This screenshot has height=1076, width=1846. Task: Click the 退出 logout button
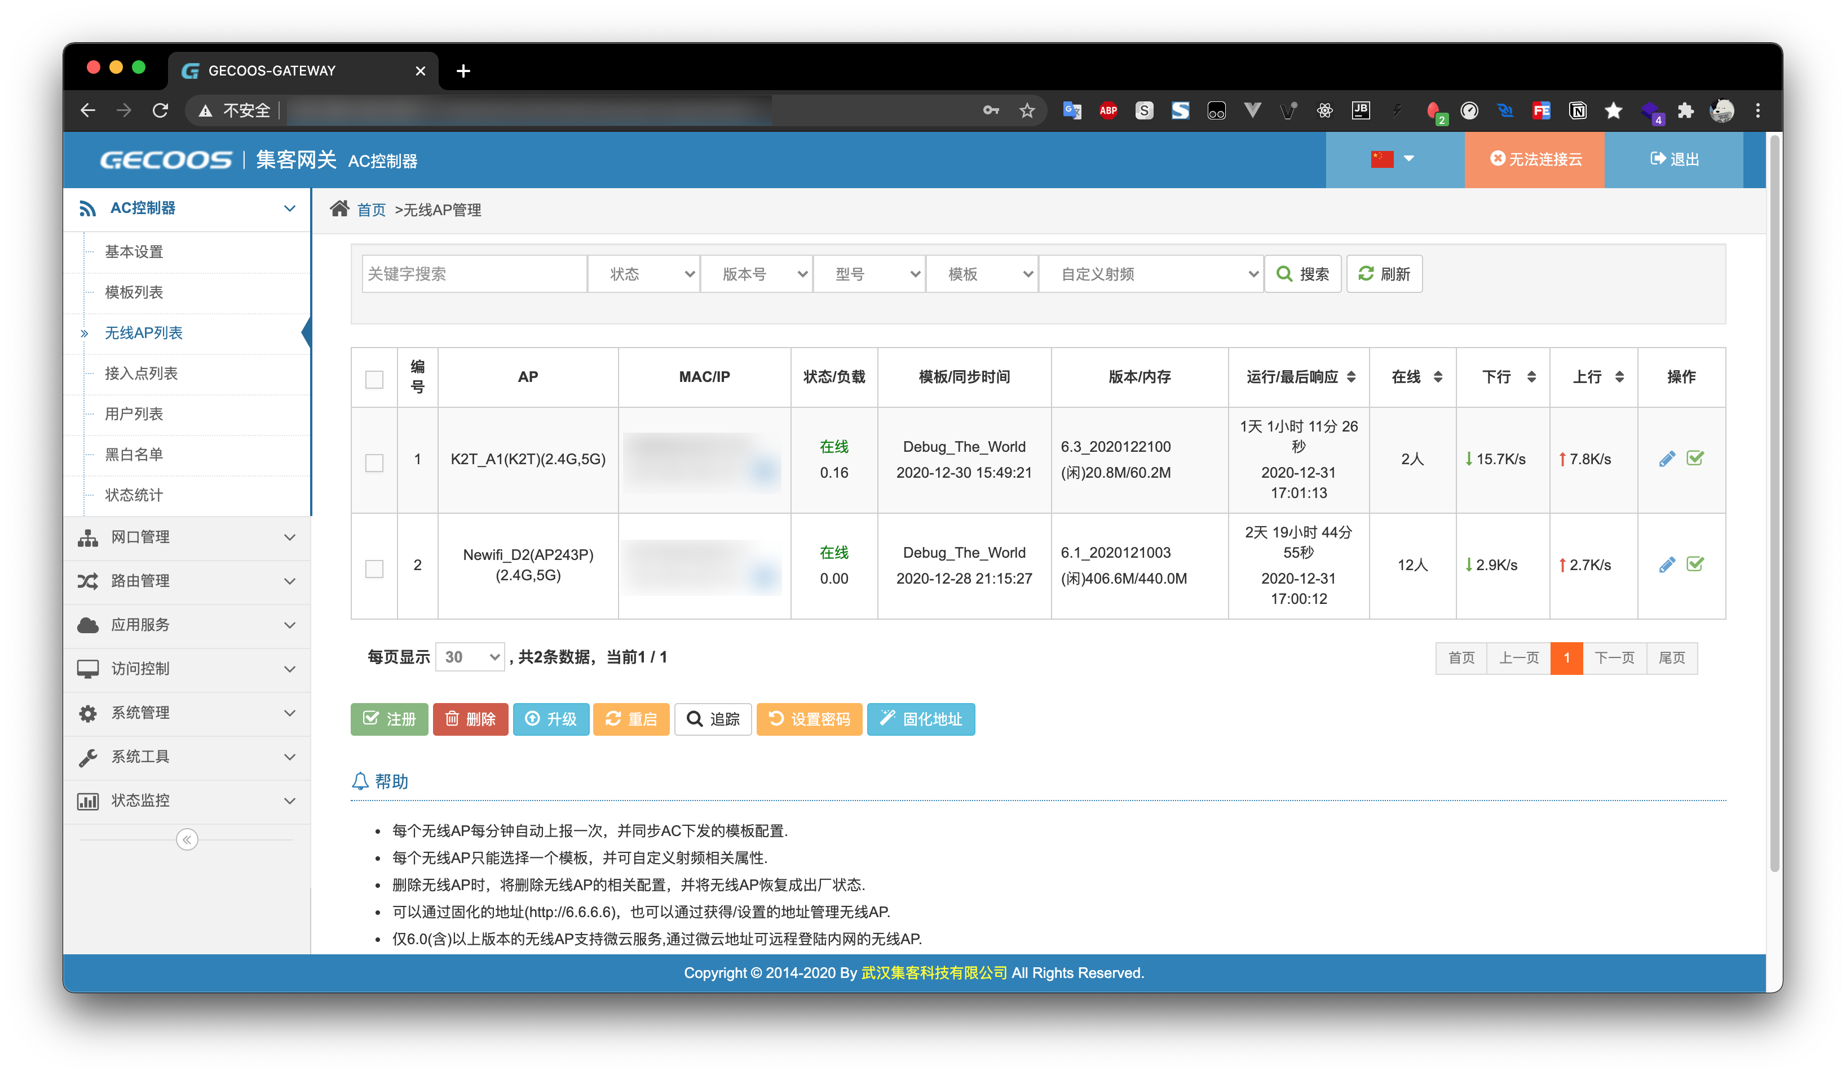click(1674, 159)
